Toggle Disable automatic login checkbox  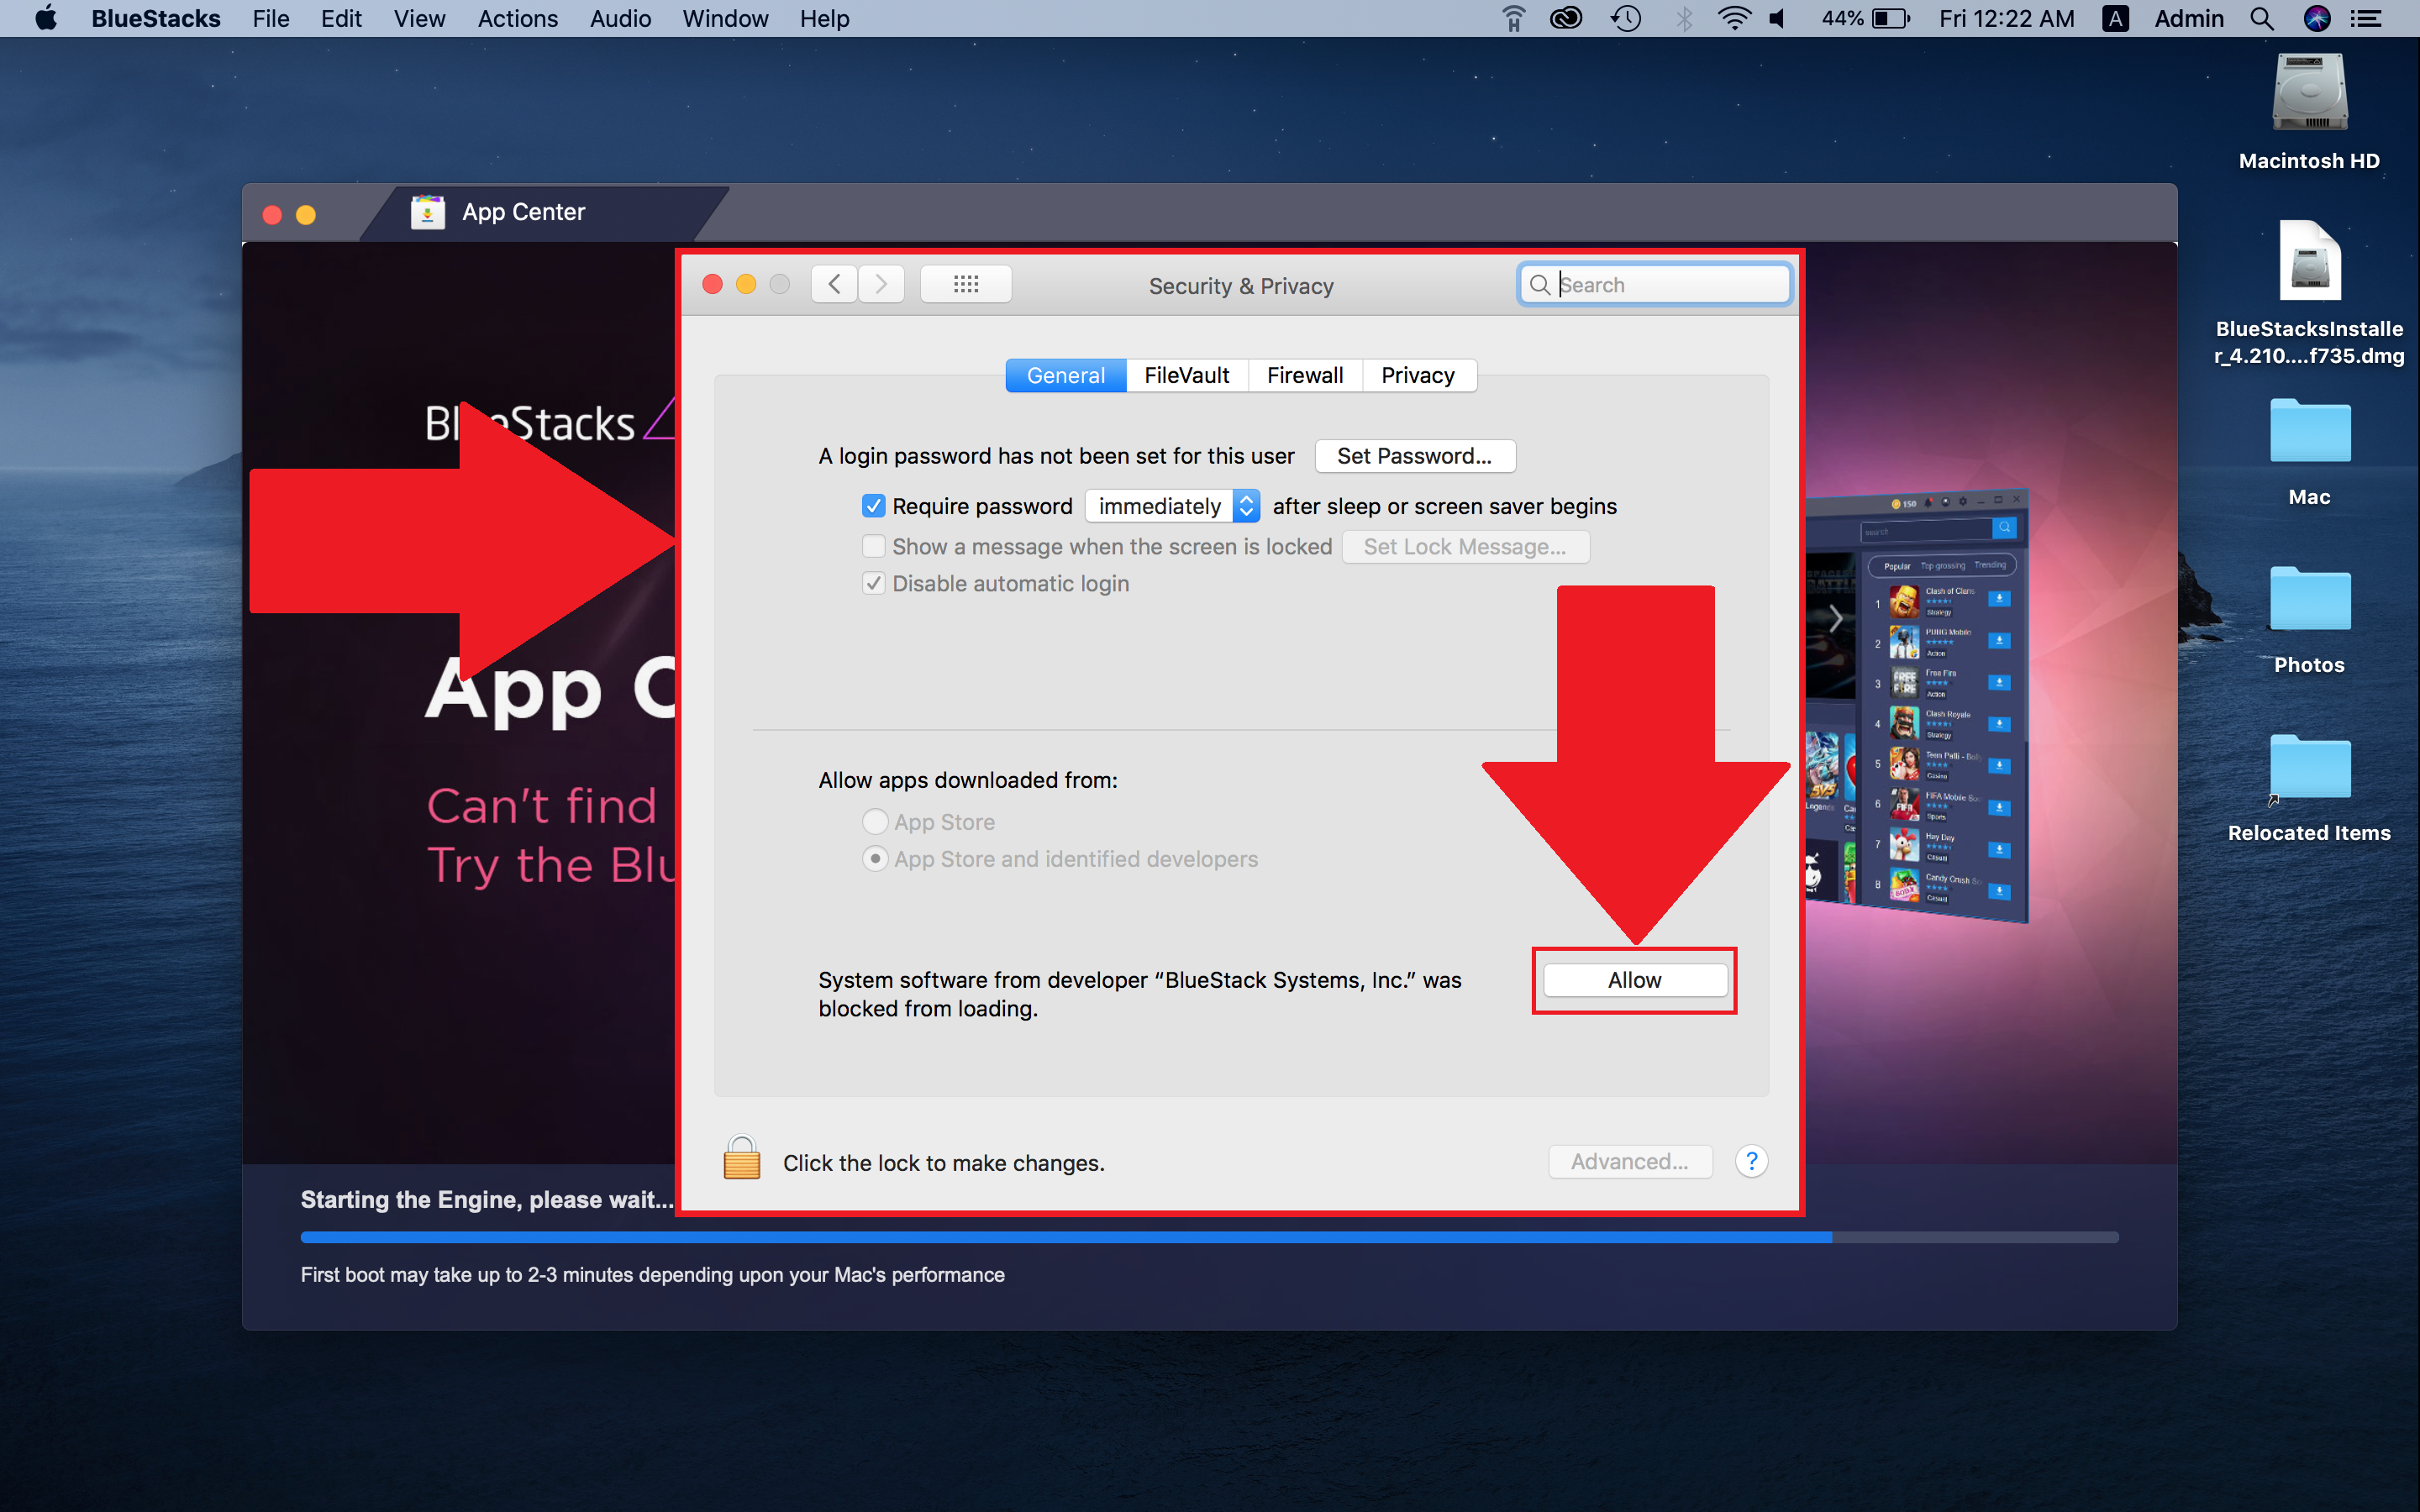coord(873,584)
